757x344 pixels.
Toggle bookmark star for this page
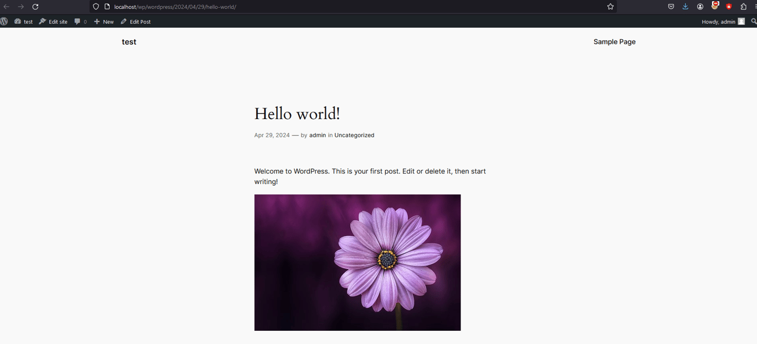tap(610, 7)
